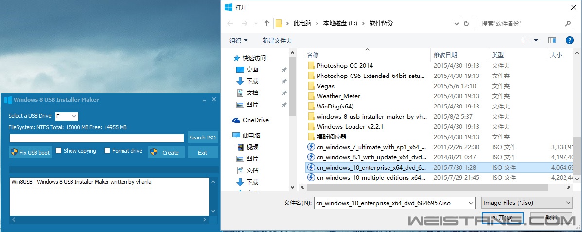Viewport: 582px width, 232px height.
Task: Expand path chevron after 本地磁盘 (E:)
Action: [x=363, y=23]
